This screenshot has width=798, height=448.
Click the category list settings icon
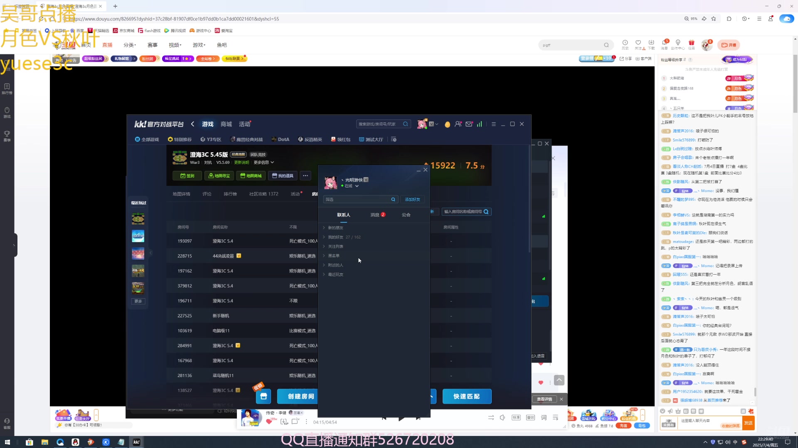click(394, 139)
